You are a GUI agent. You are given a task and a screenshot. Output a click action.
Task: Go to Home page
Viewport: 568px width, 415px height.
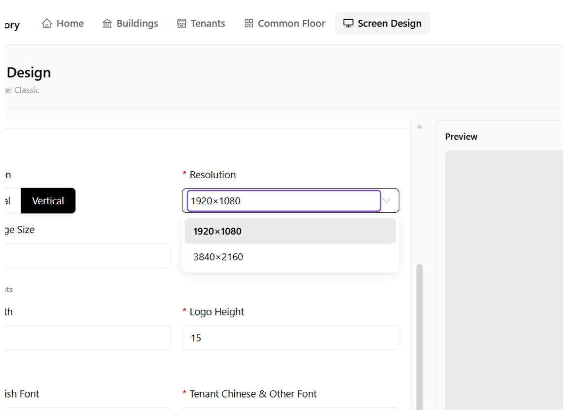[x=63, y=24]
